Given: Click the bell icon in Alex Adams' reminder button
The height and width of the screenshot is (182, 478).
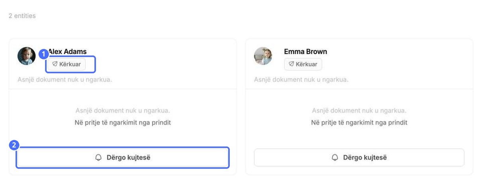Looking at the screenshot, I should 98,158.
